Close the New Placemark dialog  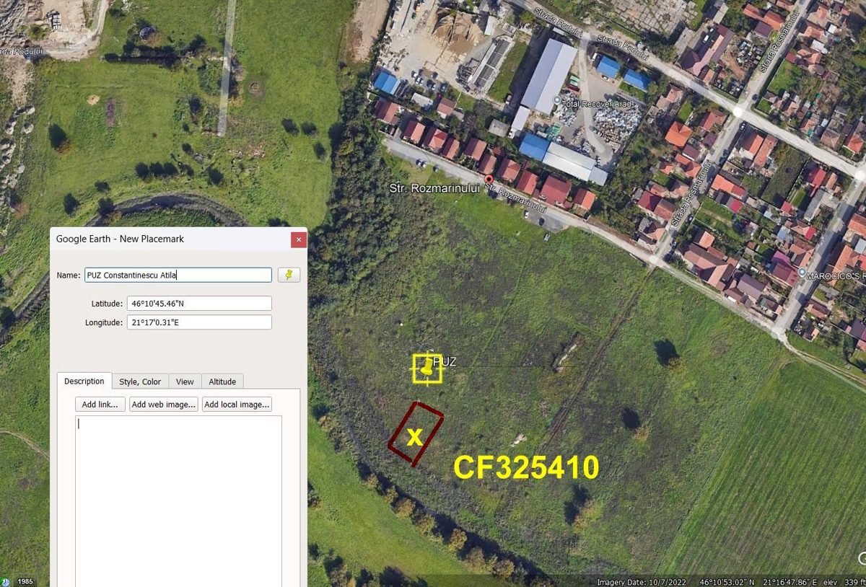tap(298, 239)
